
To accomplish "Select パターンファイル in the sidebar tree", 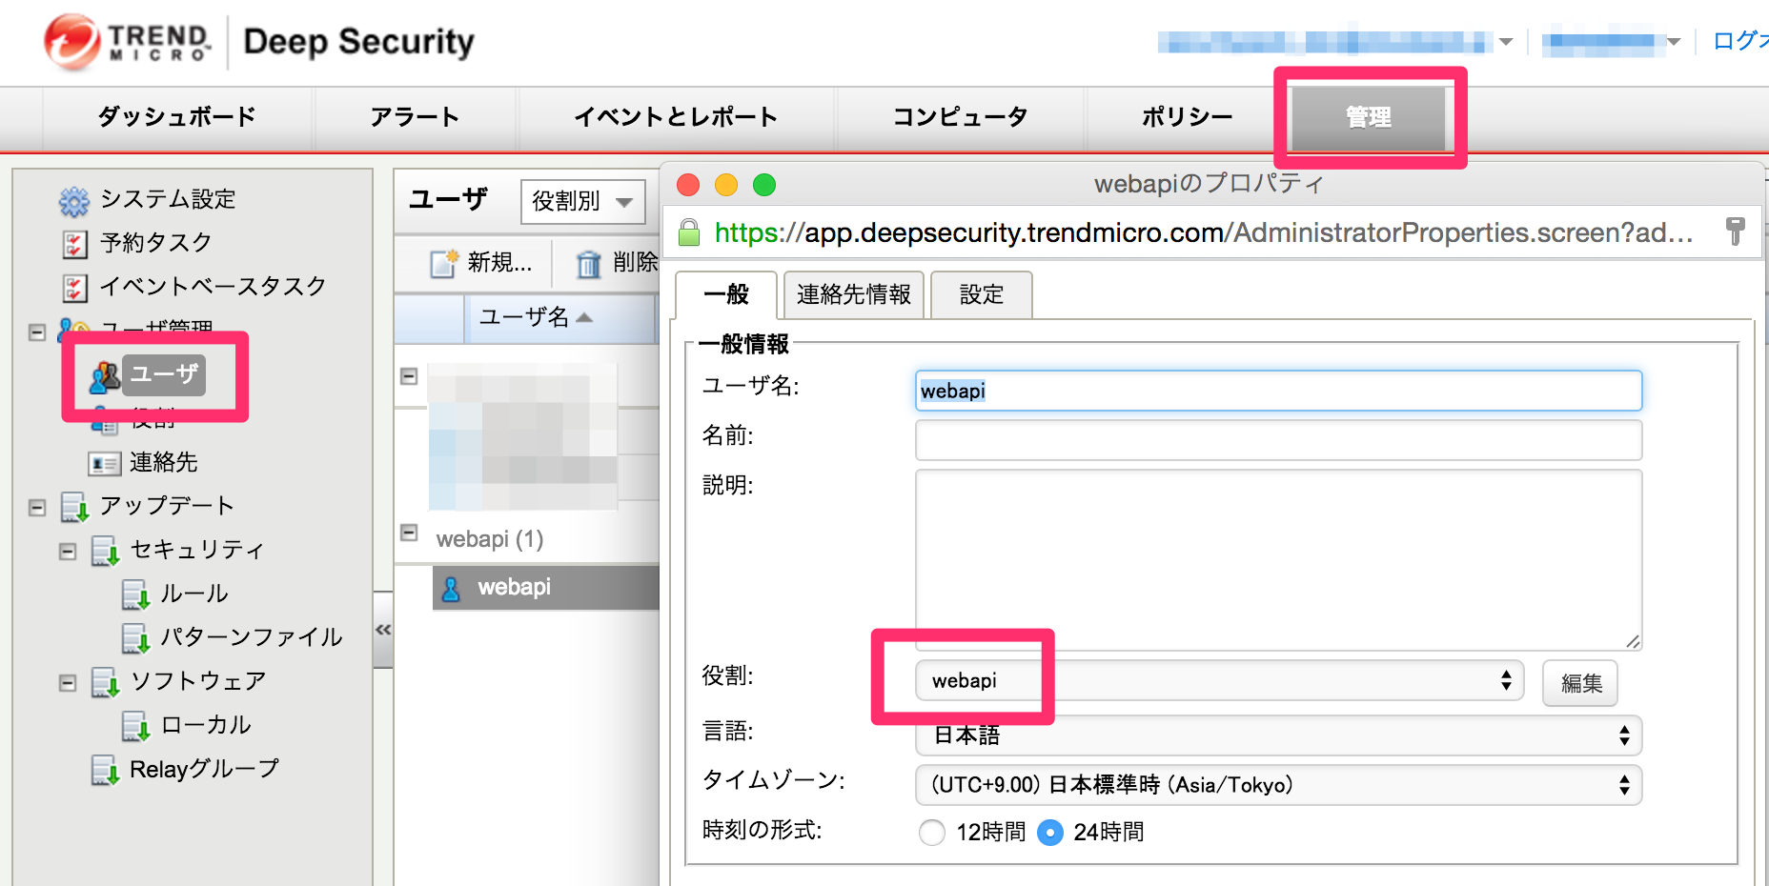I will point(252,638).
